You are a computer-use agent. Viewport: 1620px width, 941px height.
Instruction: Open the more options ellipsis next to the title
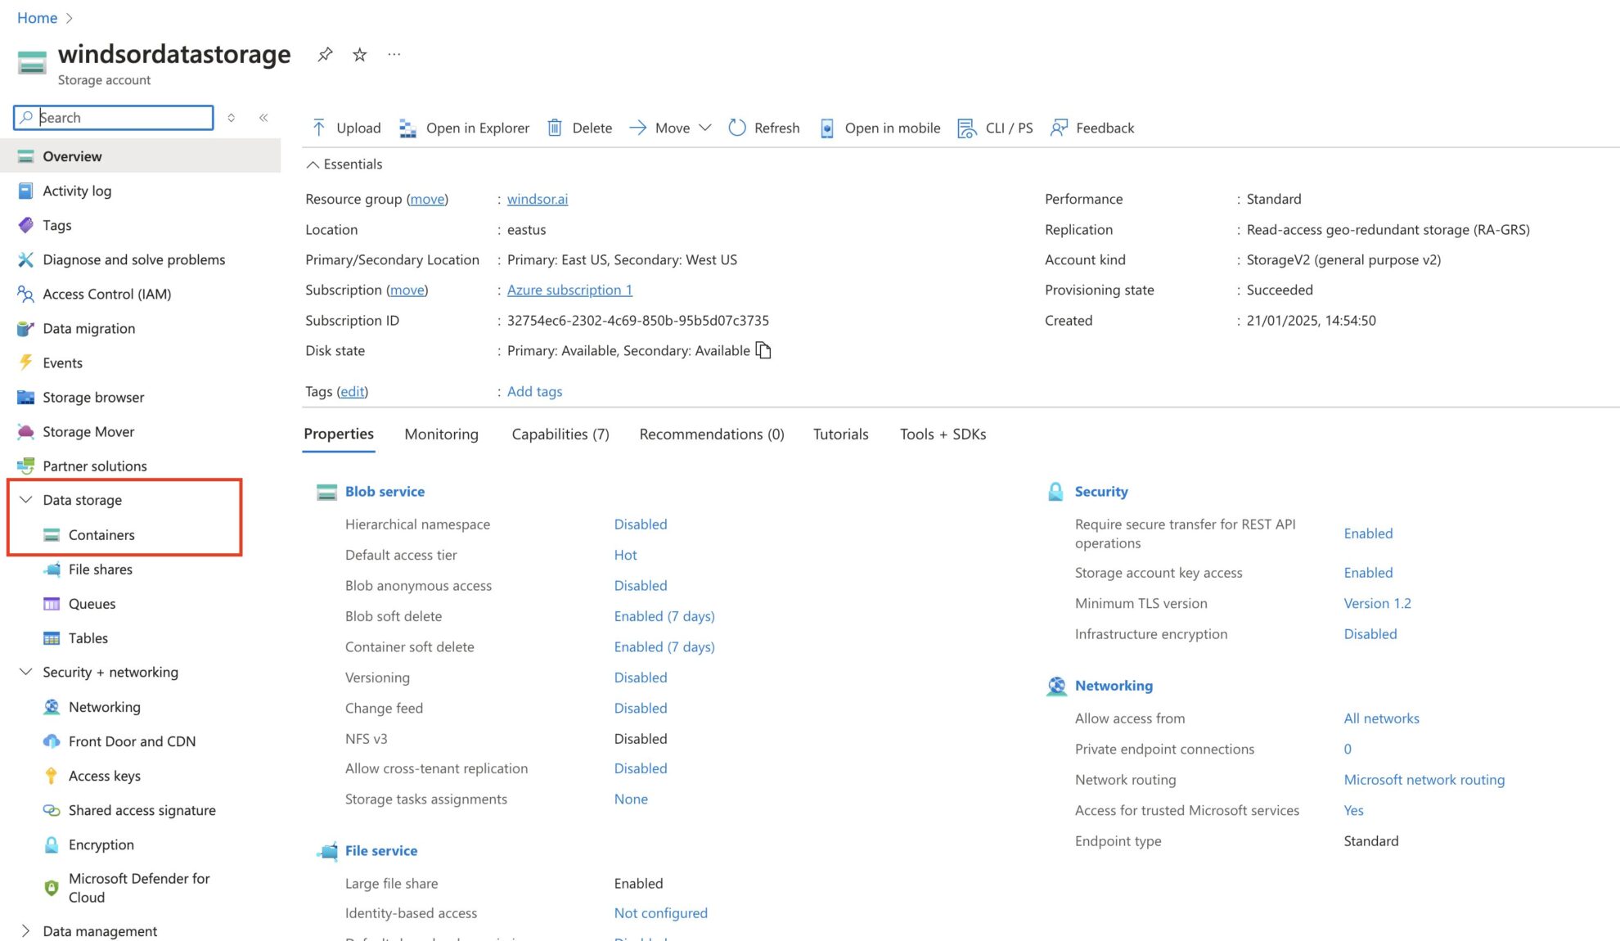point(394,55)
